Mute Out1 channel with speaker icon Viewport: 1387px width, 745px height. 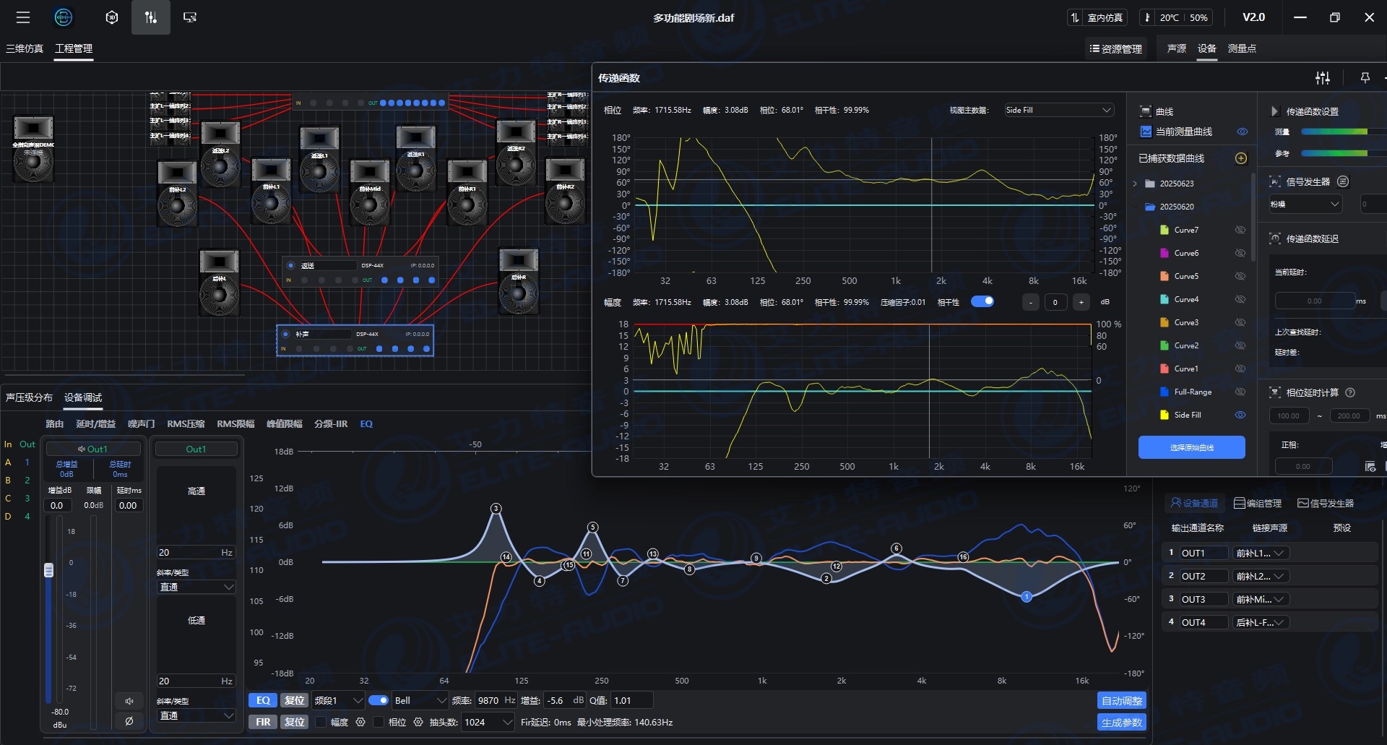[x=129, y=701]
